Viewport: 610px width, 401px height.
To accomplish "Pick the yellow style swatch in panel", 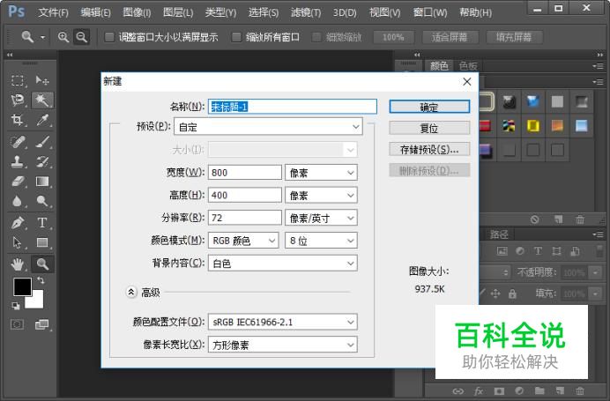I will (533, 126).
